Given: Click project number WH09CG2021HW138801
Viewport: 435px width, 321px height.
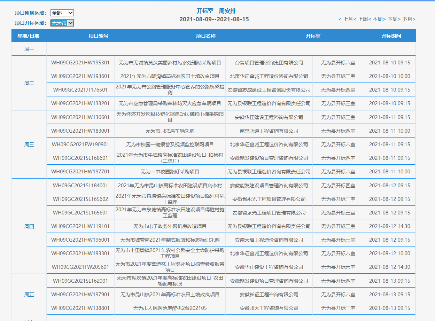Looking at the screenshot, I should pyautogui.click(x=80, y=308).
